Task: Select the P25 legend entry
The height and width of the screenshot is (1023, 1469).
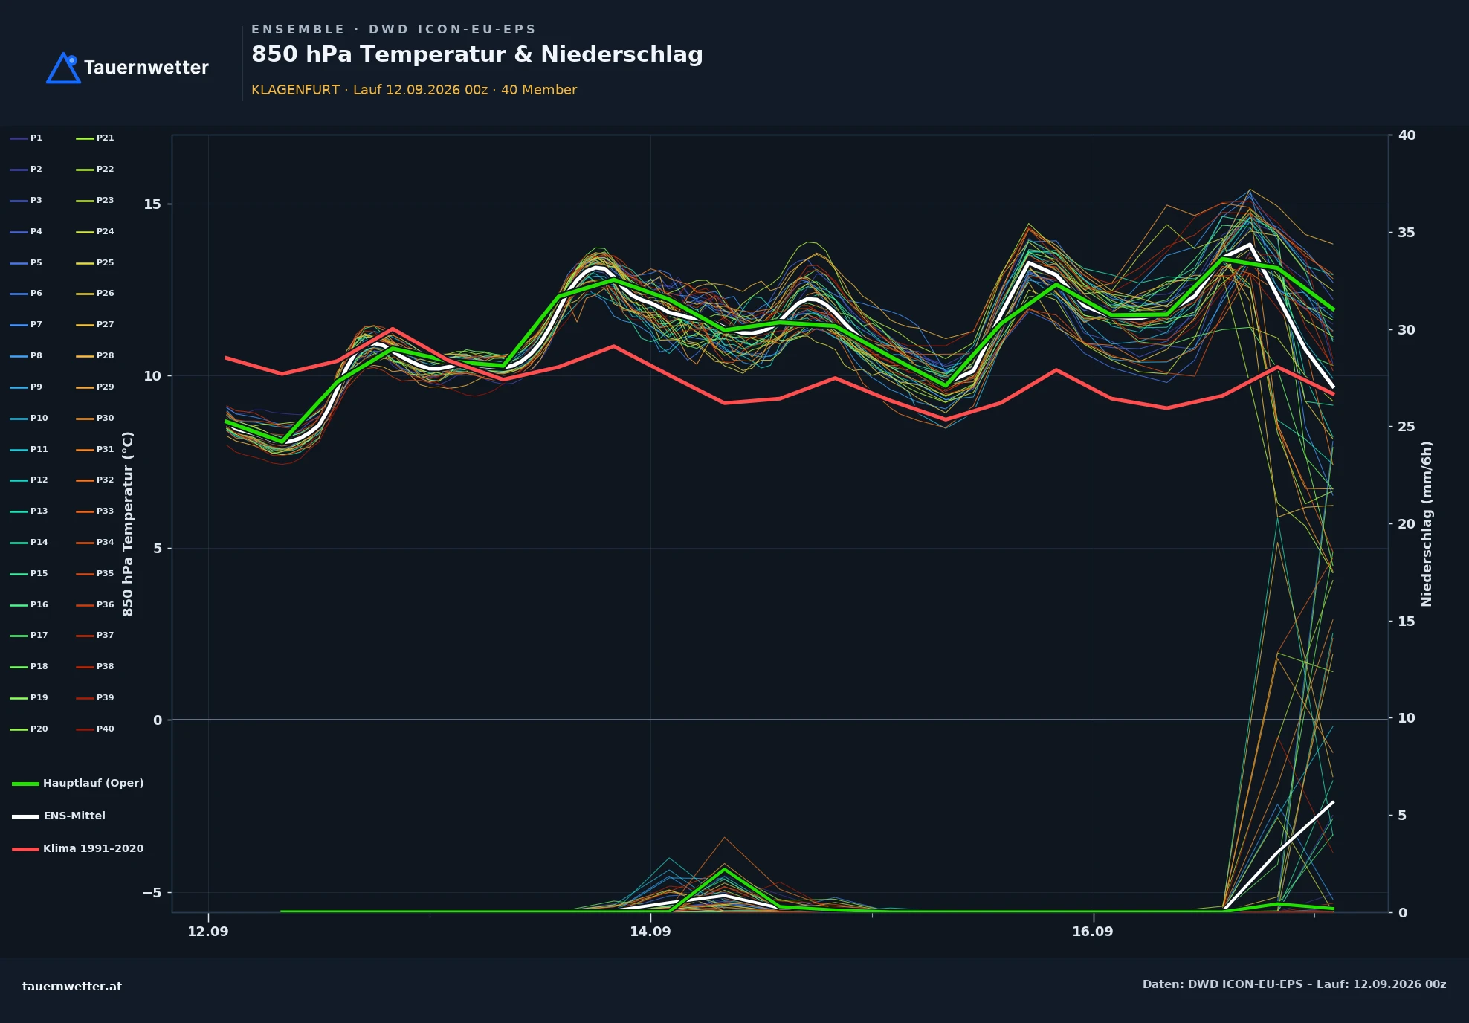Action: [95, 263]
